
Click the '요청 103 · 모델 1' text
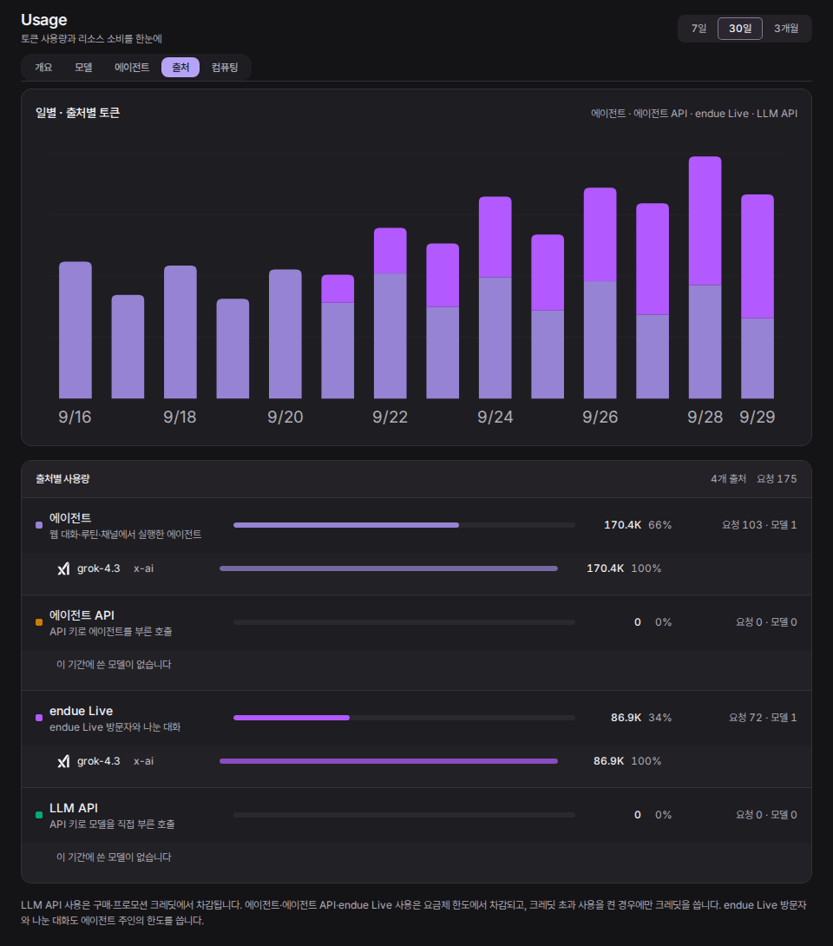759,525
